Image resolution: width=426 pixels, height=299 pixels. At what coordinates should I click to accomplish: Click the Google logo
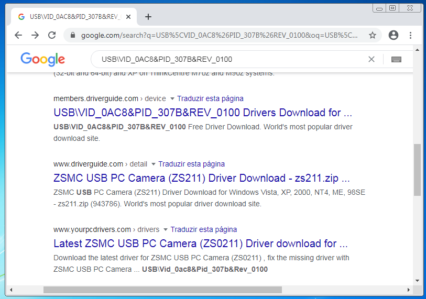(x=42, y=59)
